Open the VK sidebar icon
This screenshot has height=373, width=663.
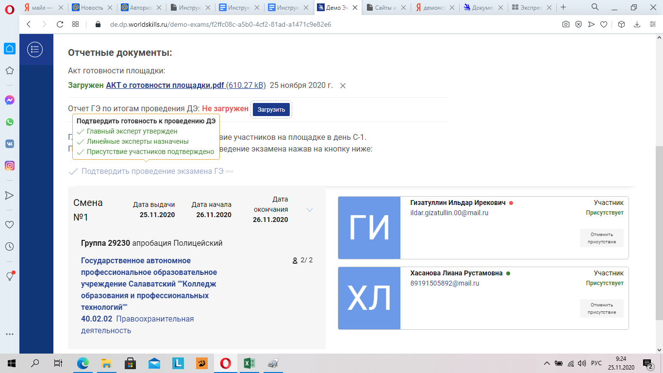tap(9, 144)
